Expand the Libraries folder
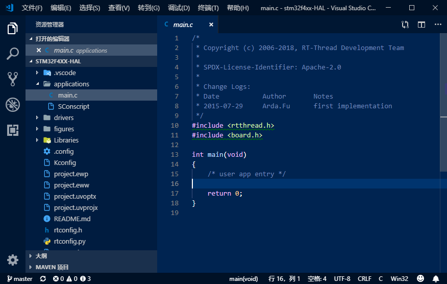This screenshot has height=284, width=447. click(91, 140)
